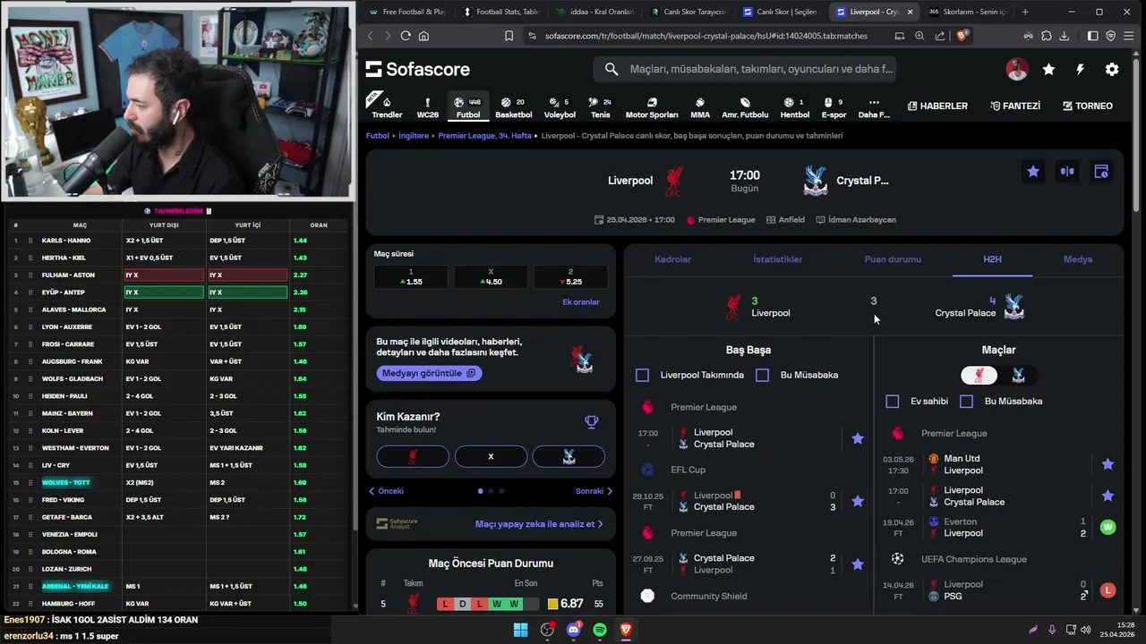Select the Tenis sport icon

601,107
